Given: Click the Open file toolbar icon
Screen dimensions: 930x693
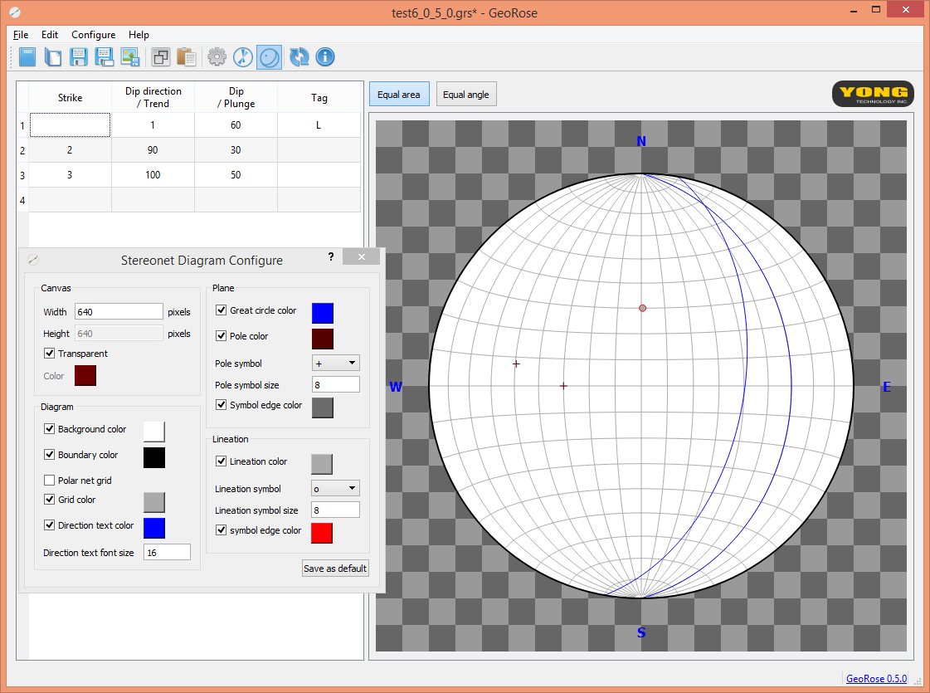Looking at the screenshot, I should [53, 57].
